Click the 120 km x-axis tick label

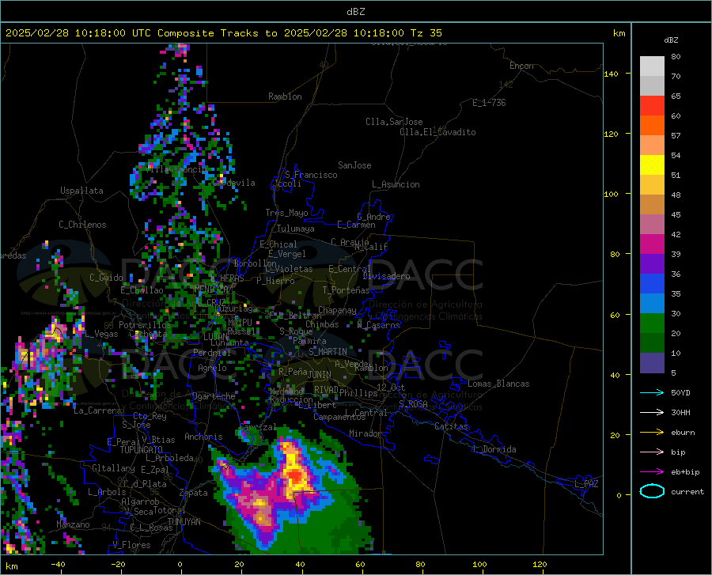[540, 564]
